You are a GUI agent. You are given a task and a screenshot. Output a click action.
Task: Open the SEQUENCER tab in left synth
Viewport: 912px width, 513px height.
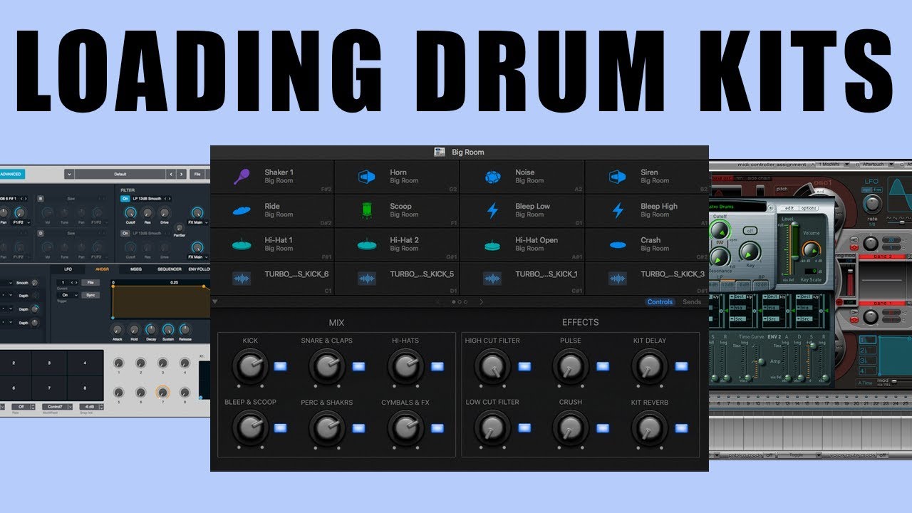click(170, 269)
